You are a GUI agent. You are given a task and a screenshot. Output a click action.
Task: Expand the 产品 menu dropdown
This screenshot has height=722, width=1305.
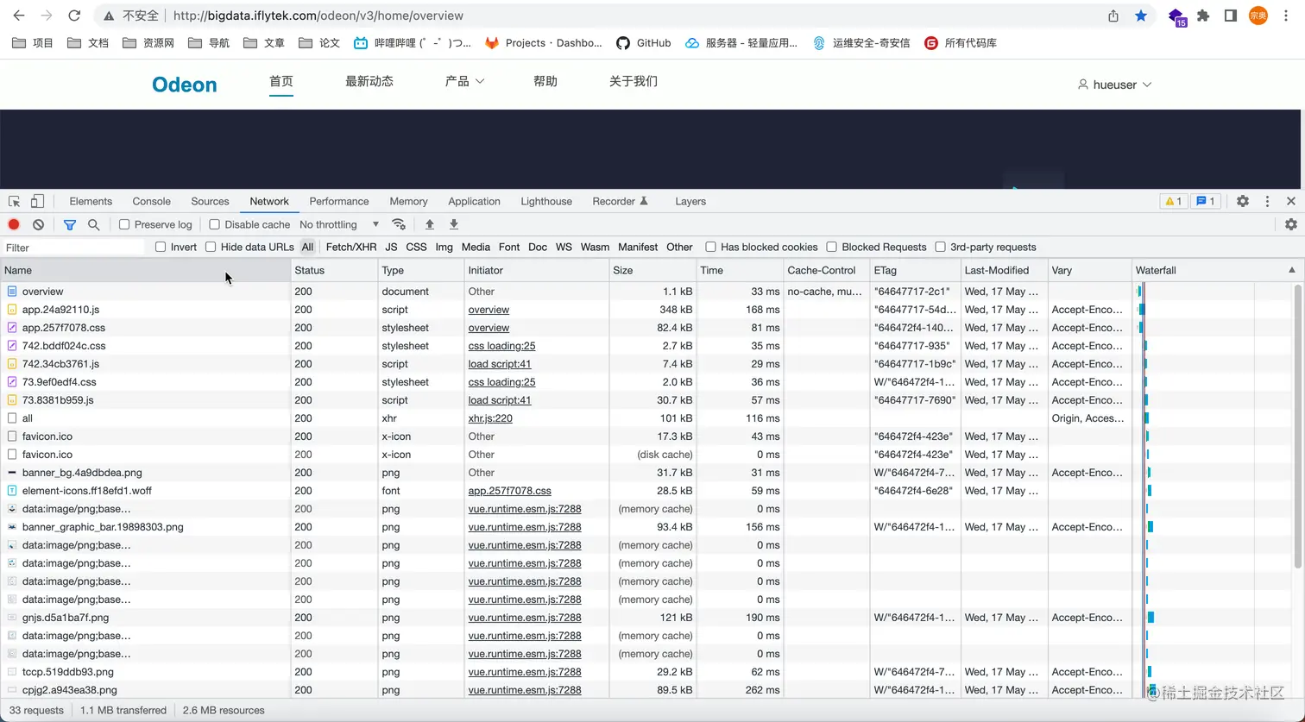click(x=464, y=81)
